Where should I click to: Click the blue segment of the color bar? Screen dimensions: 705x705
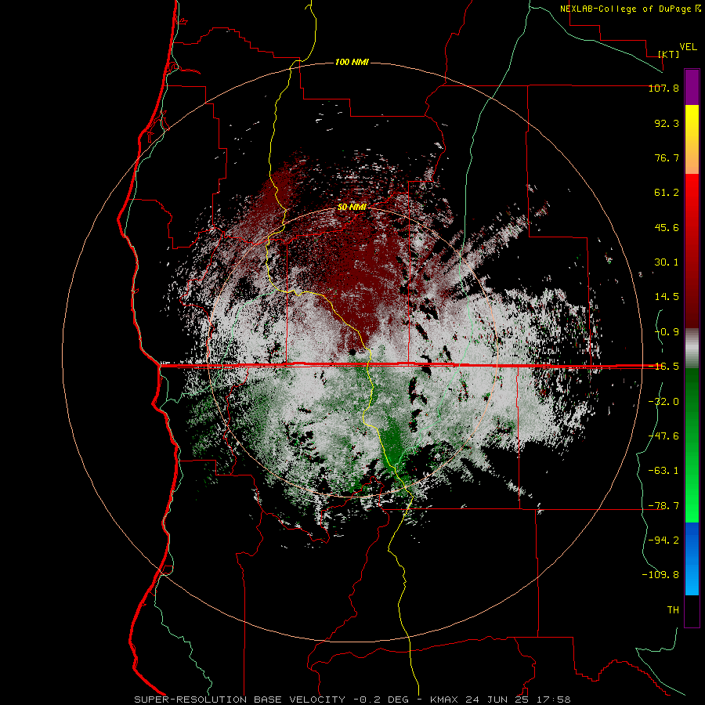click(692, 559)
